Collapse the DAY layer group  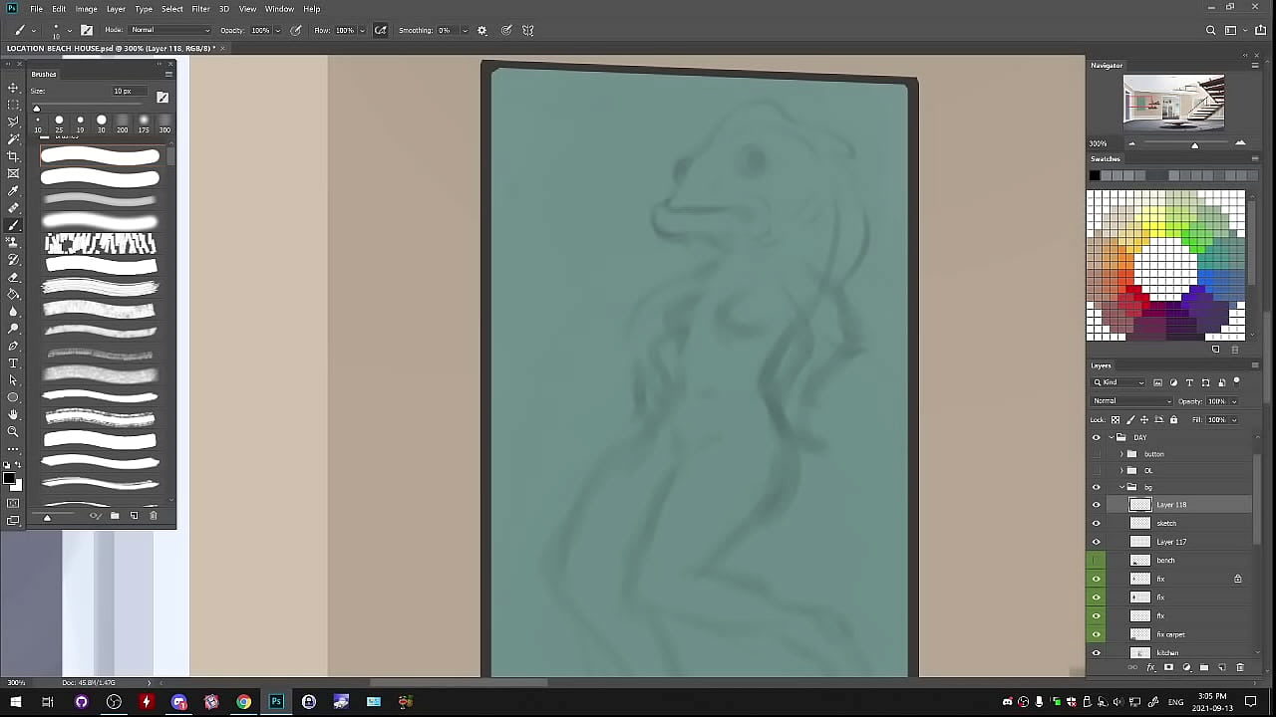1111,437
